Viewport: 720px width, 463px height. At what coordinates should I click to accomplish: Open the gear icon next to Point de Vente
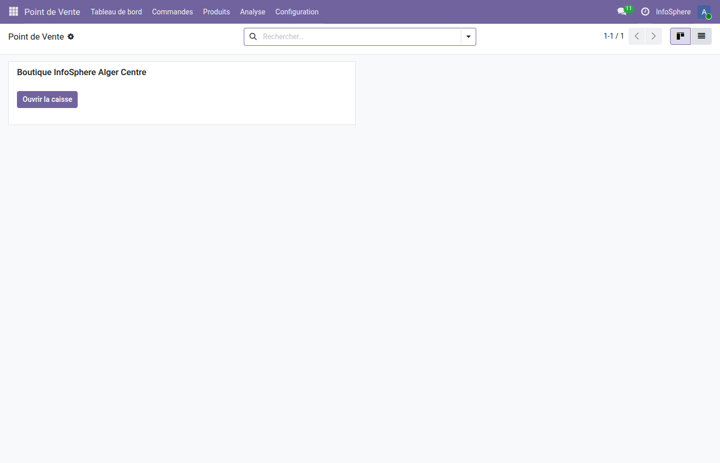point(71,37)
